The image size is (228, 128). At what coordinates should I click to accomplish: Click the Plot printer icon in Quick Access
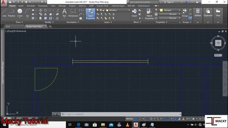coord(26,2)
